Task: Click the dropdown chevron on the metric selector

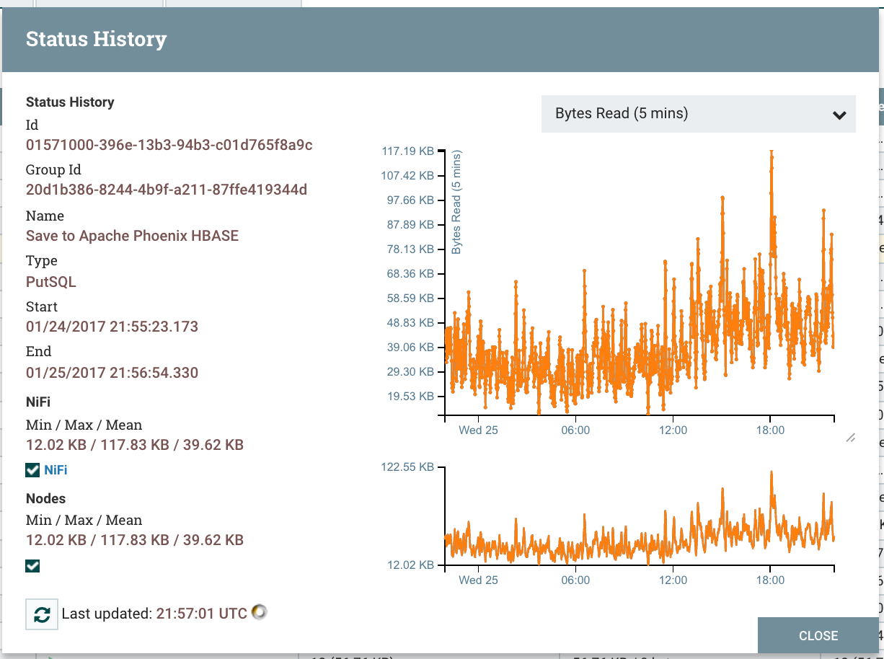Action: click(839, 115)
